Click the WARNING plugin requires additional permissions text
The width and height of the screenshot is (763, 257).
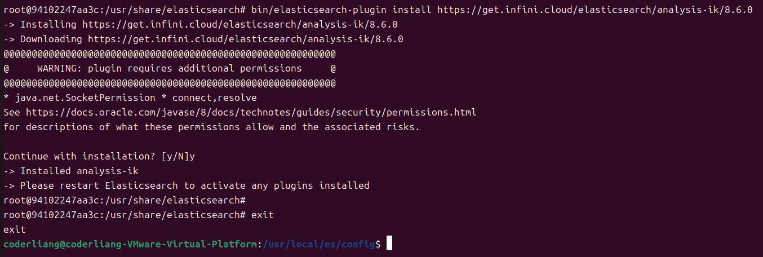tap(170, 69)
